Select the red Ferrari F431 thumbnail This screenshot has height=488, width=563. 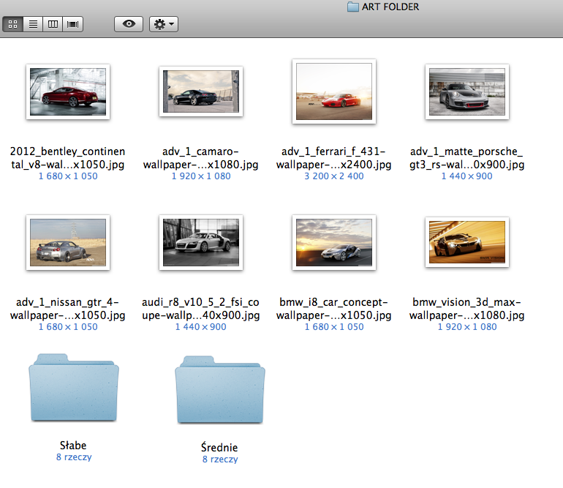coord(334,91)
